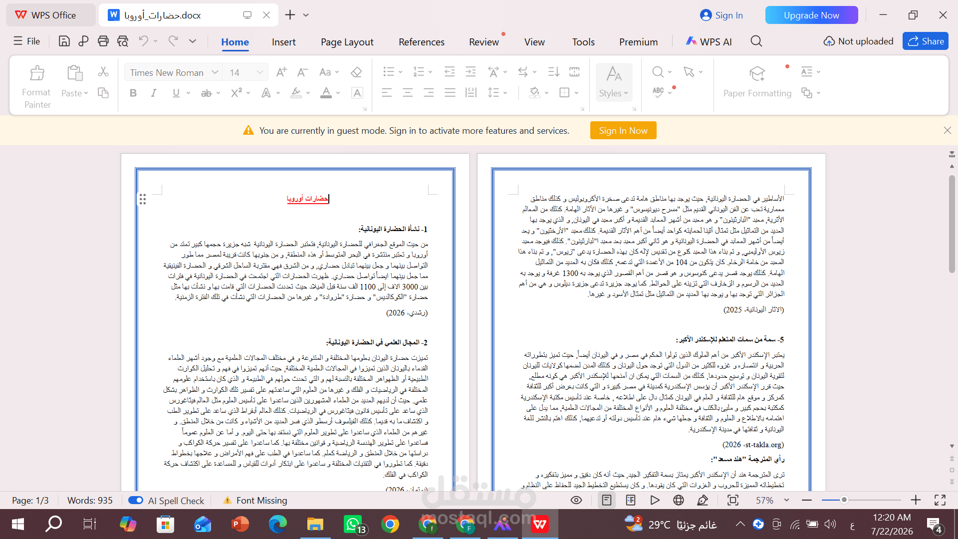Screen dimensions: 958x539
Task: Click the Redo arrow icon
Action: [173, 41]
